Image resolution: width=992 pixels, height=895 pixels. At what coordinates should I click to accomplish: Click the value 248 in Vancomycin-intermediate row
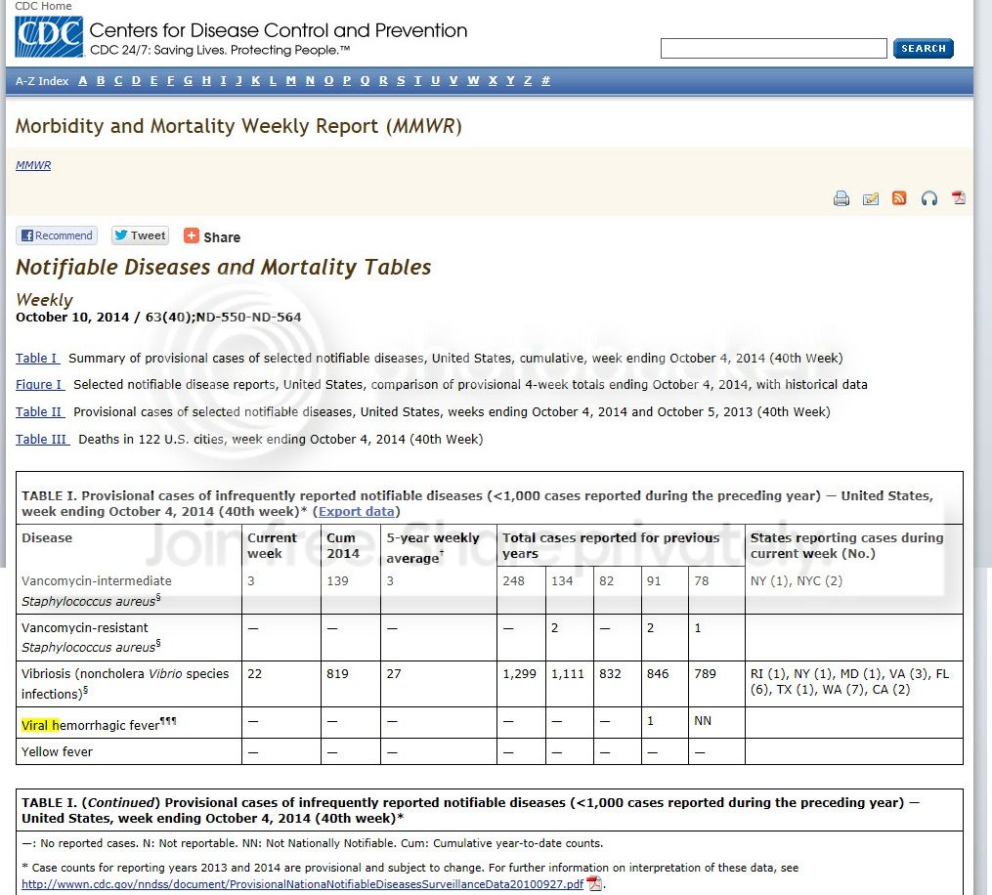[x=513, y=580]
